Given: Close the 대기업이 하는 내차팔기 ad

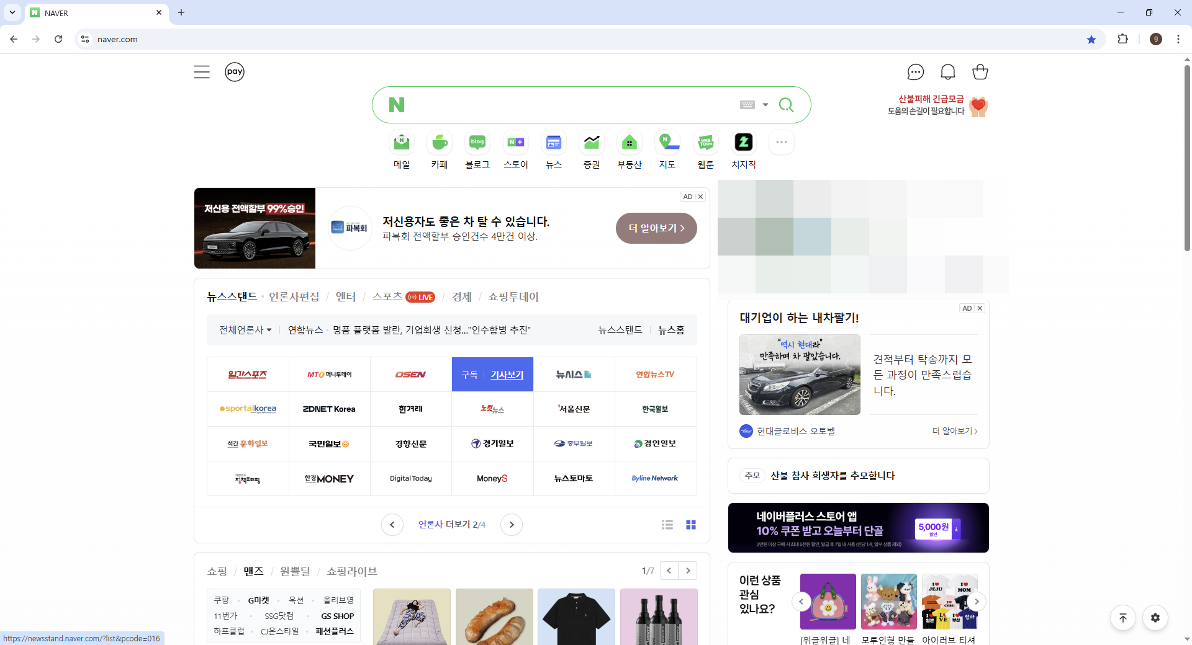Looking at the screenshot, I should coord(980,308).
